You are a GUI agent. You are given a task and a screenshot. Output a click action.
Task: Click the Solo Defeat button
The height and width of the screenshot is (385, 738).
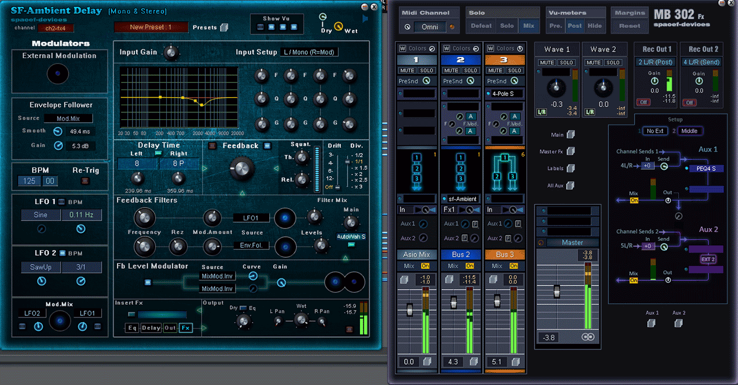[481, 26]
